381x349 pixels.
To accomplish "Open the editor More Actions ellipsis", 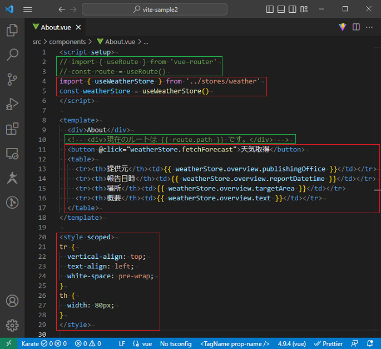I will [x=369, y=27].
